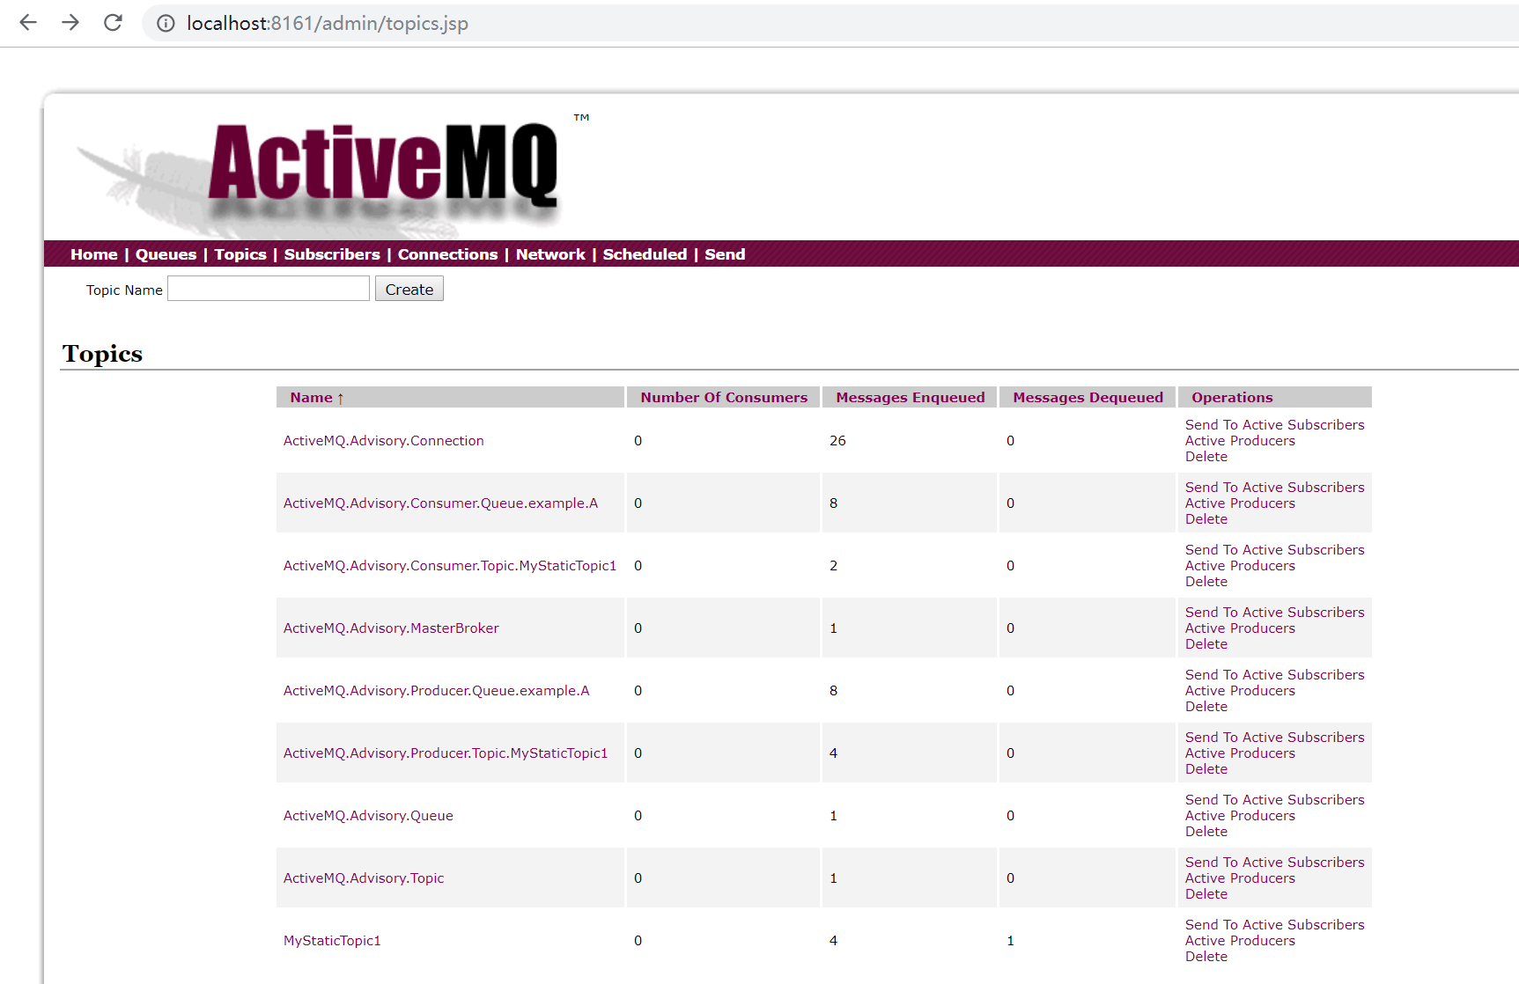The image size is (1519, 984).
Task: Sort by the Messages Dequeued column
Action: pos(1088,398)
